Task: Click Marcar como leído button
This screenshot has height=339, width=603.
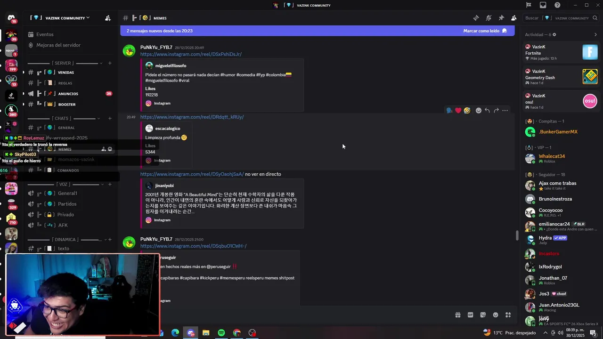Action: click(x=485, y=31)
